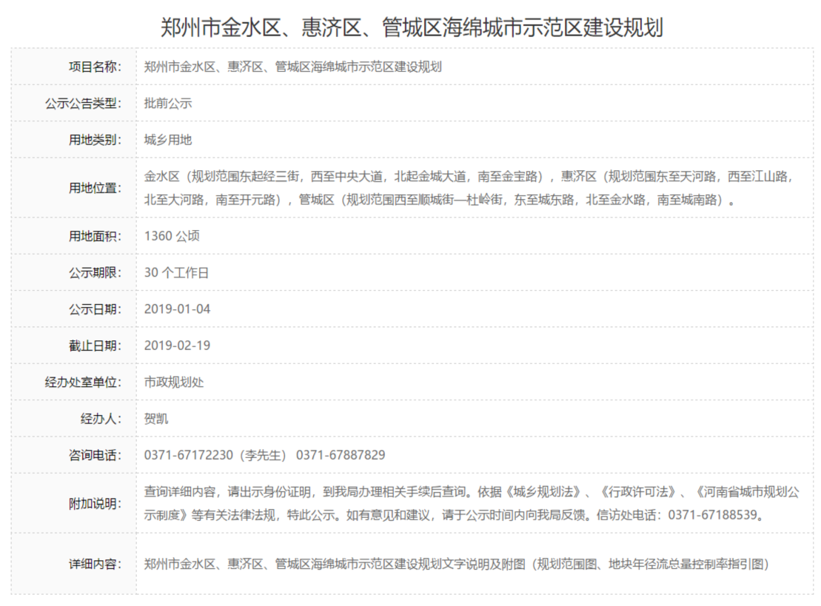The width and height of the screenshot is (821, 606).
Task: Click the handler name 贺凯
Action: point(156,419)
